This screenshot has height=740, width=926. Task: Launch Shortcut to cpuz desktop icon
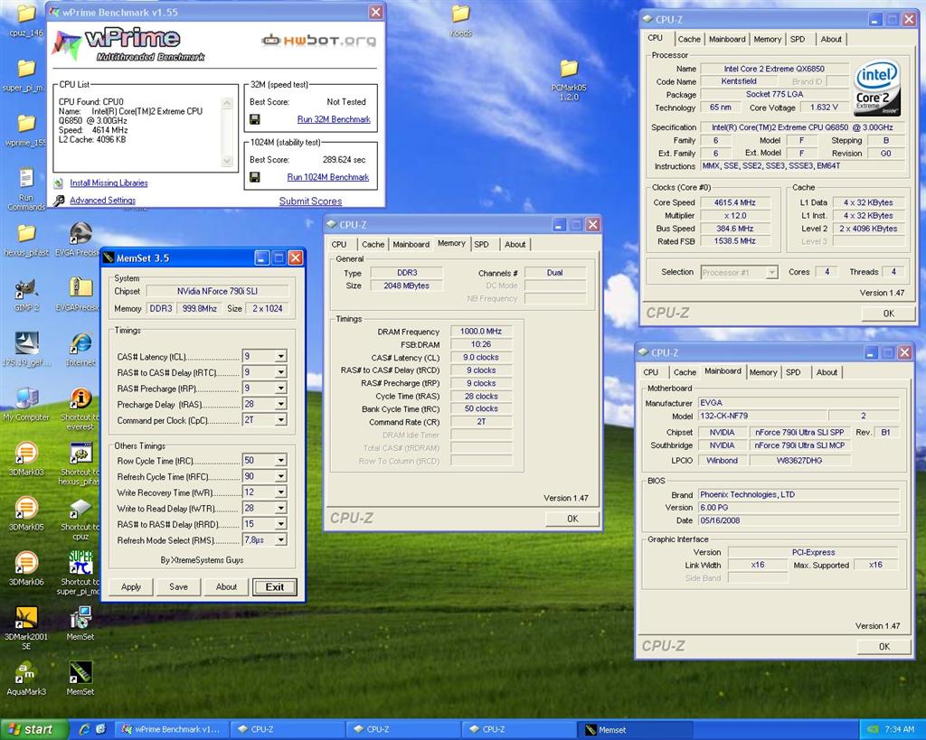pos(80,508)
